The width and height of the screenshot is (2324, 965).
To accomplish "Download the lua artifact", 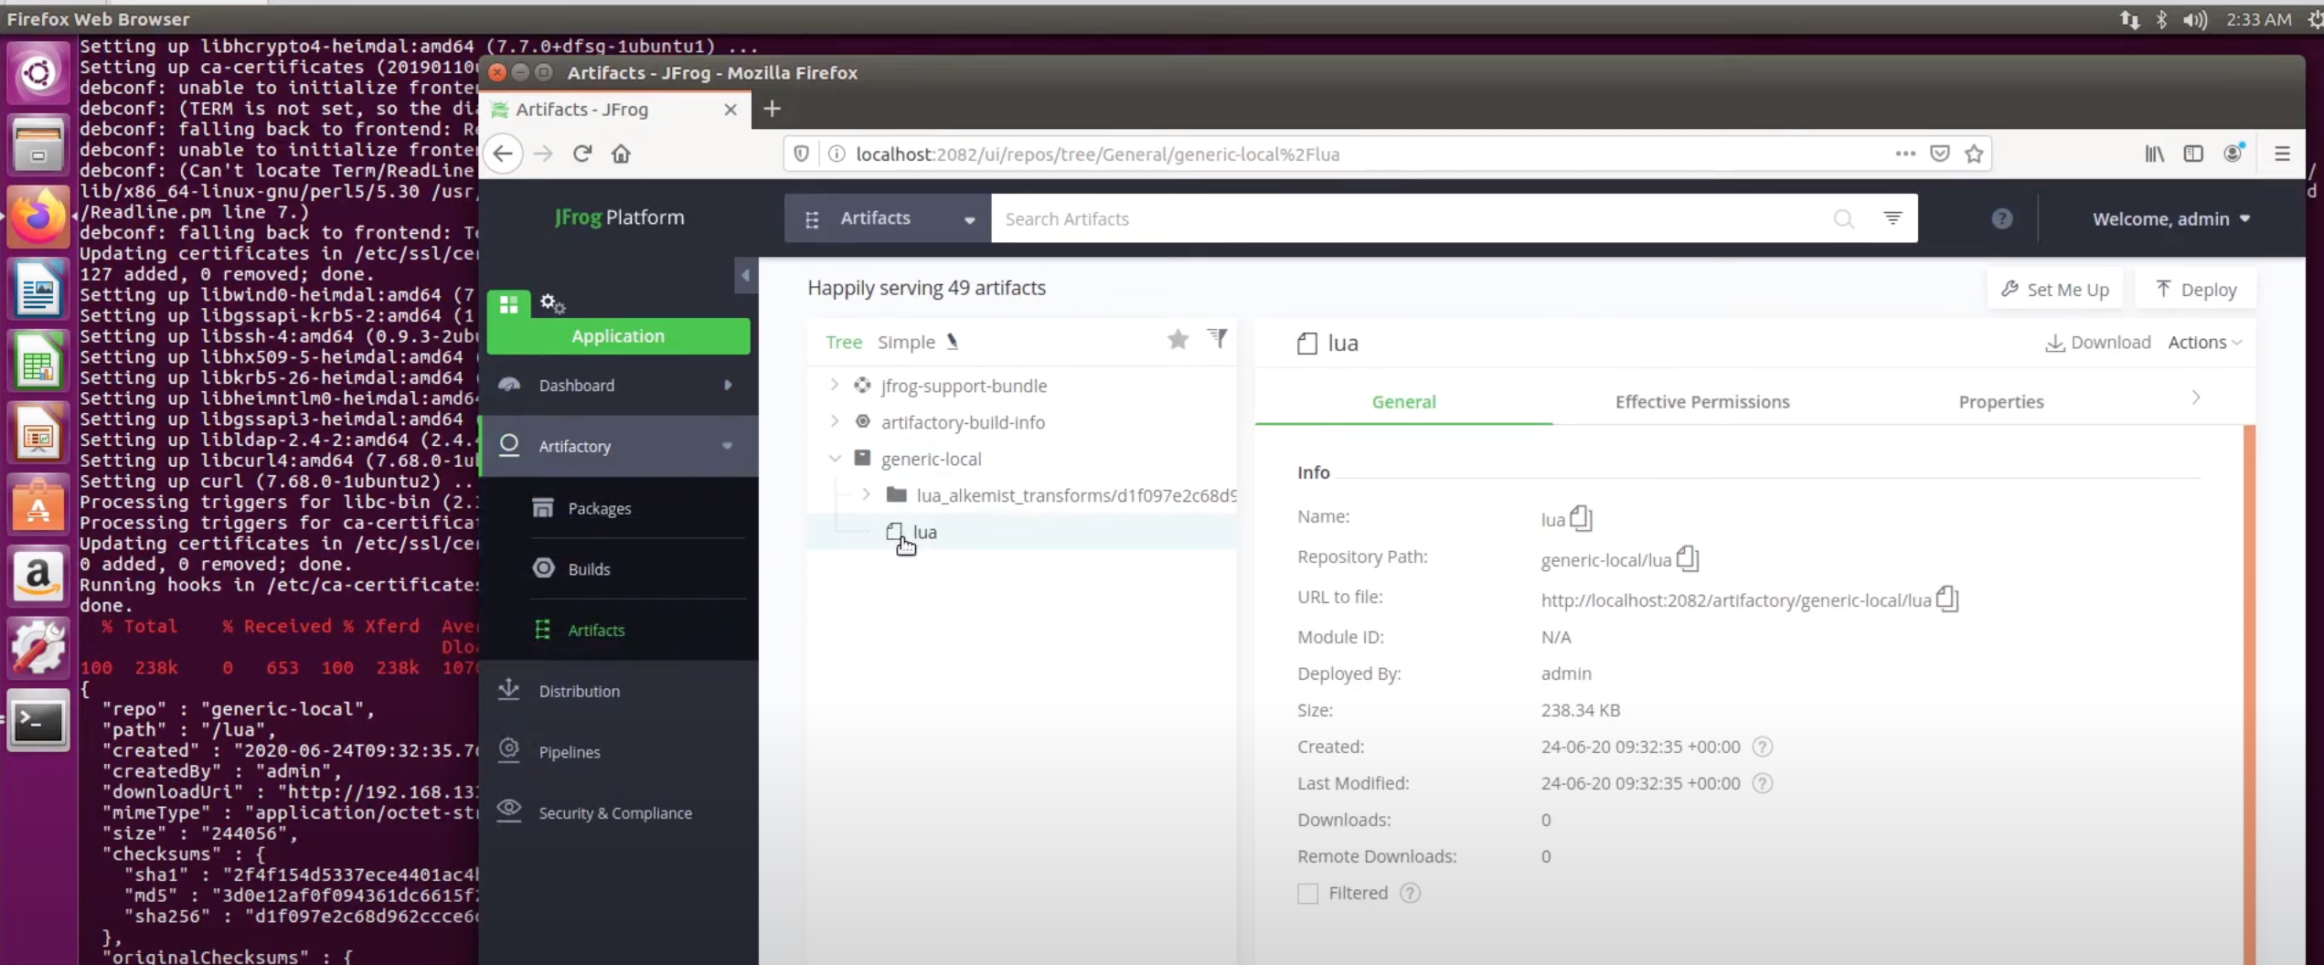I will coord(2097,343).
